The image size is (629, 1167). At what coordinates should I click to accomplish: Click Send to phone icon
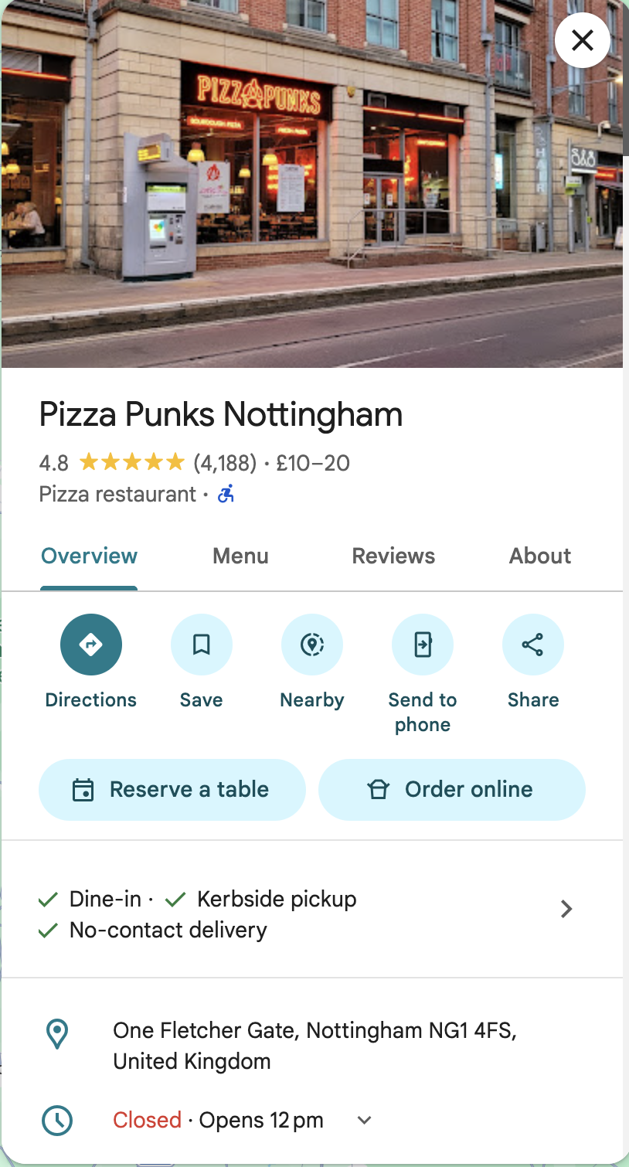click(x=423, y=645)
